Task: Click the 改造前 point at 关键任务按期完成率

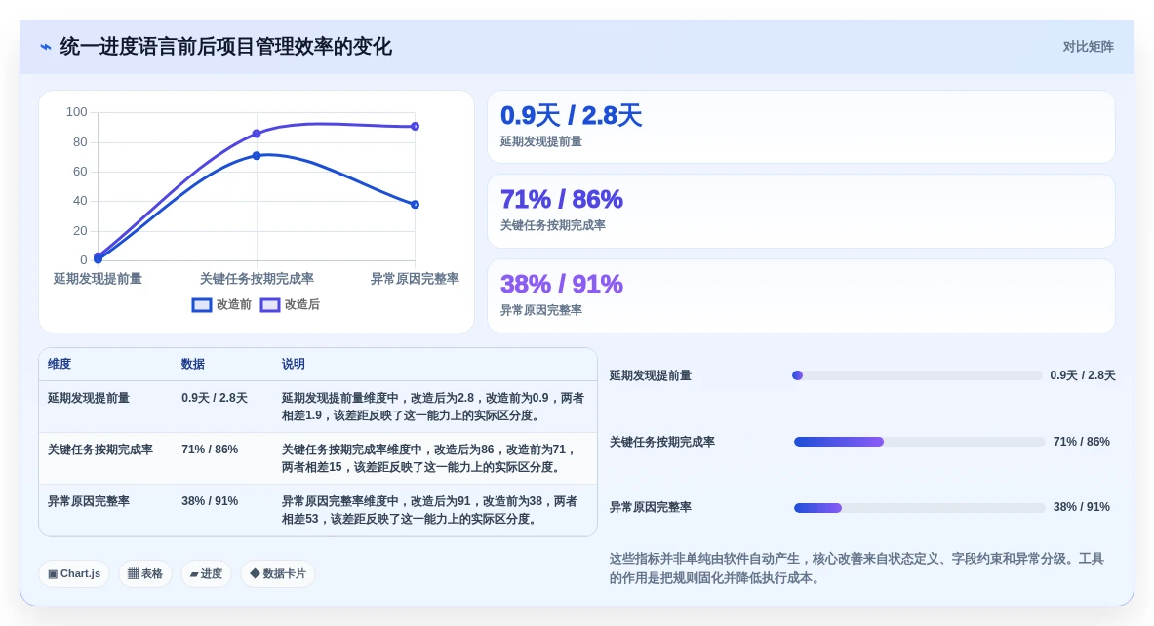Action: 257,156
